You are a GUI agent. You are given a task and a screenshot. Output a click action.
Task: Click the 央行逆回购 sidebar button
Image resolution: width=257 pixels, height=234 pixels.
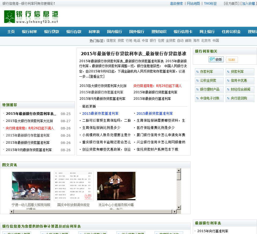point(240,98)
